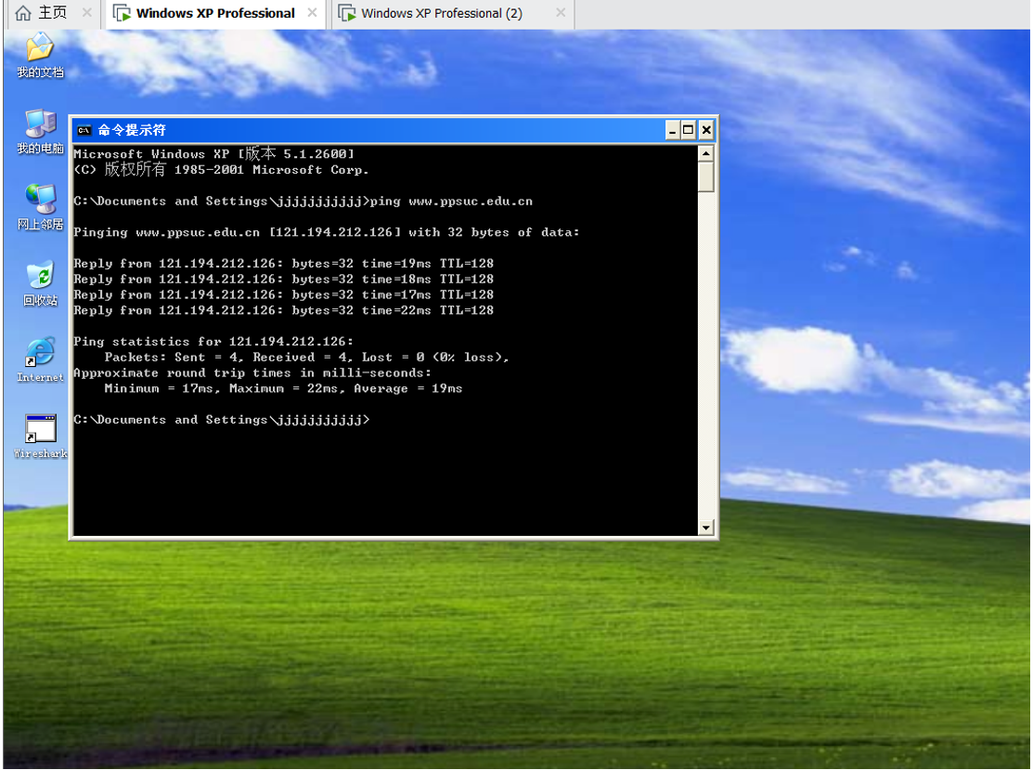Click the console scrollbar up arrow

[706, 153]
